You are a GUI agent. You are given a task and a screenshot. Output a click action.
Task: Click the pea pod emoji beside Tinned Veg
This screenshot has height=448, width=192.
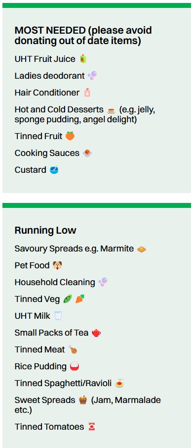point(68,299)
